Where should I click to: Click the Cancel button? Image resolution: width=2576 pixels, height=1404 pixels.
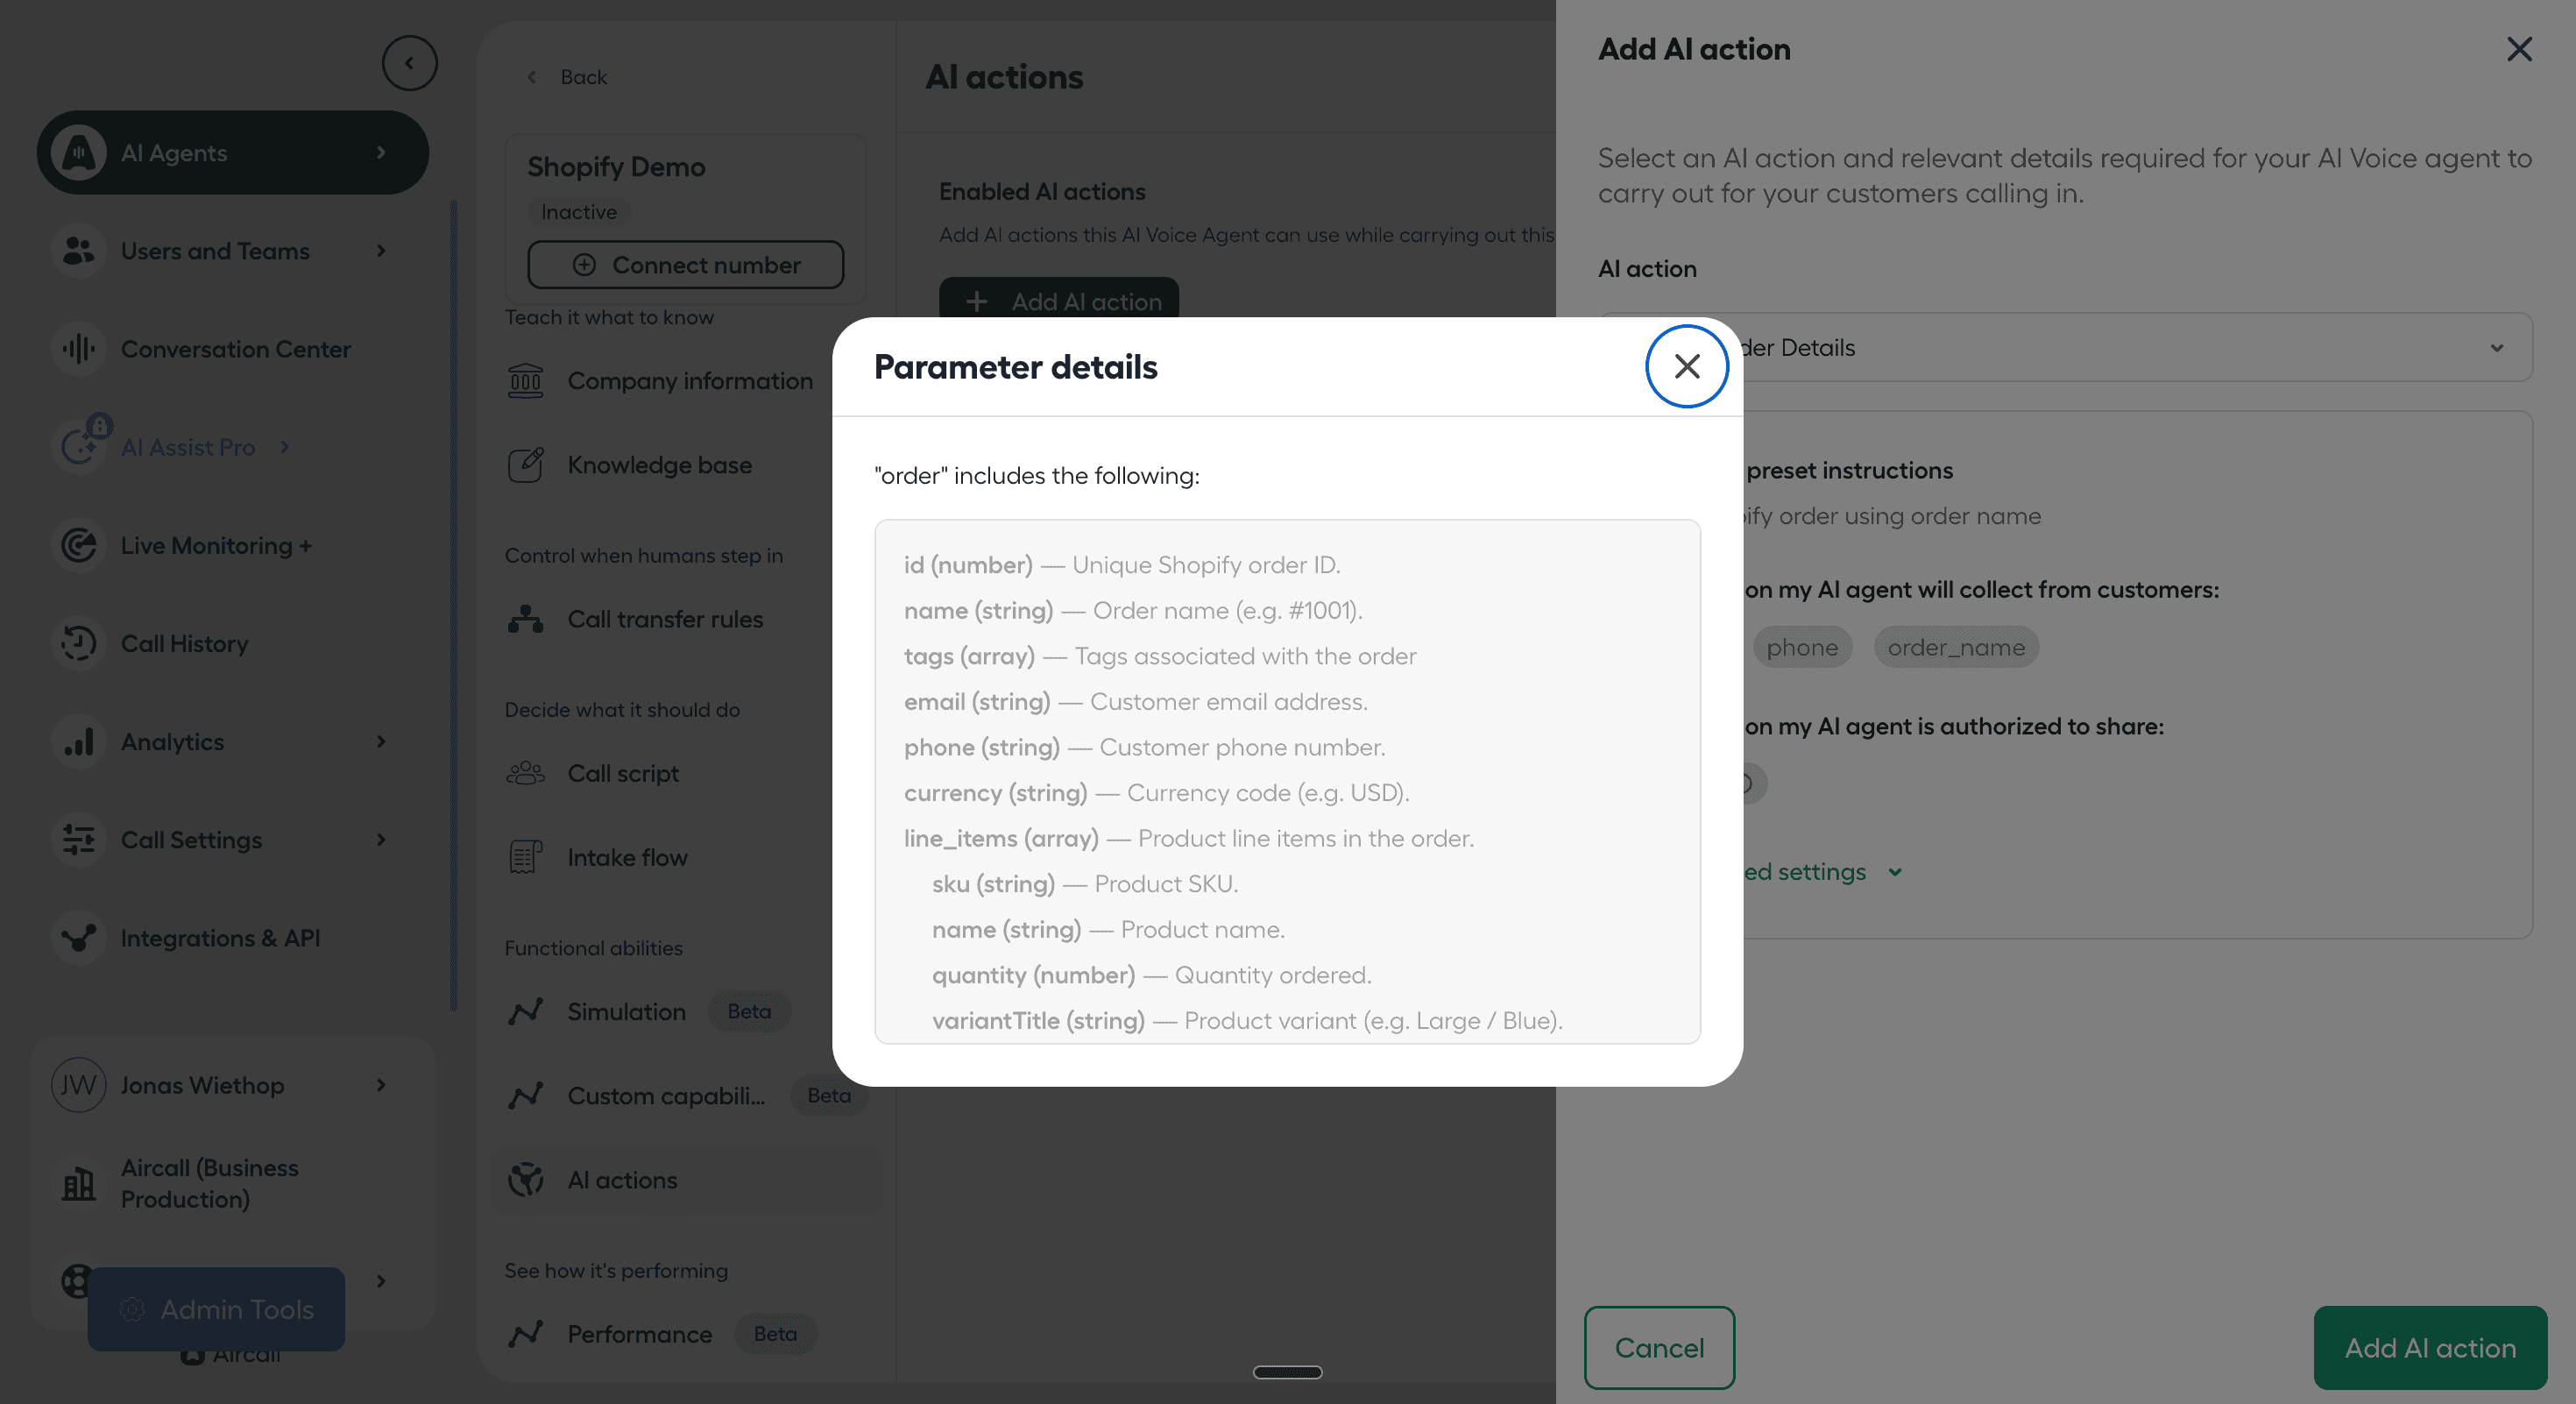coord(1659,1347)
